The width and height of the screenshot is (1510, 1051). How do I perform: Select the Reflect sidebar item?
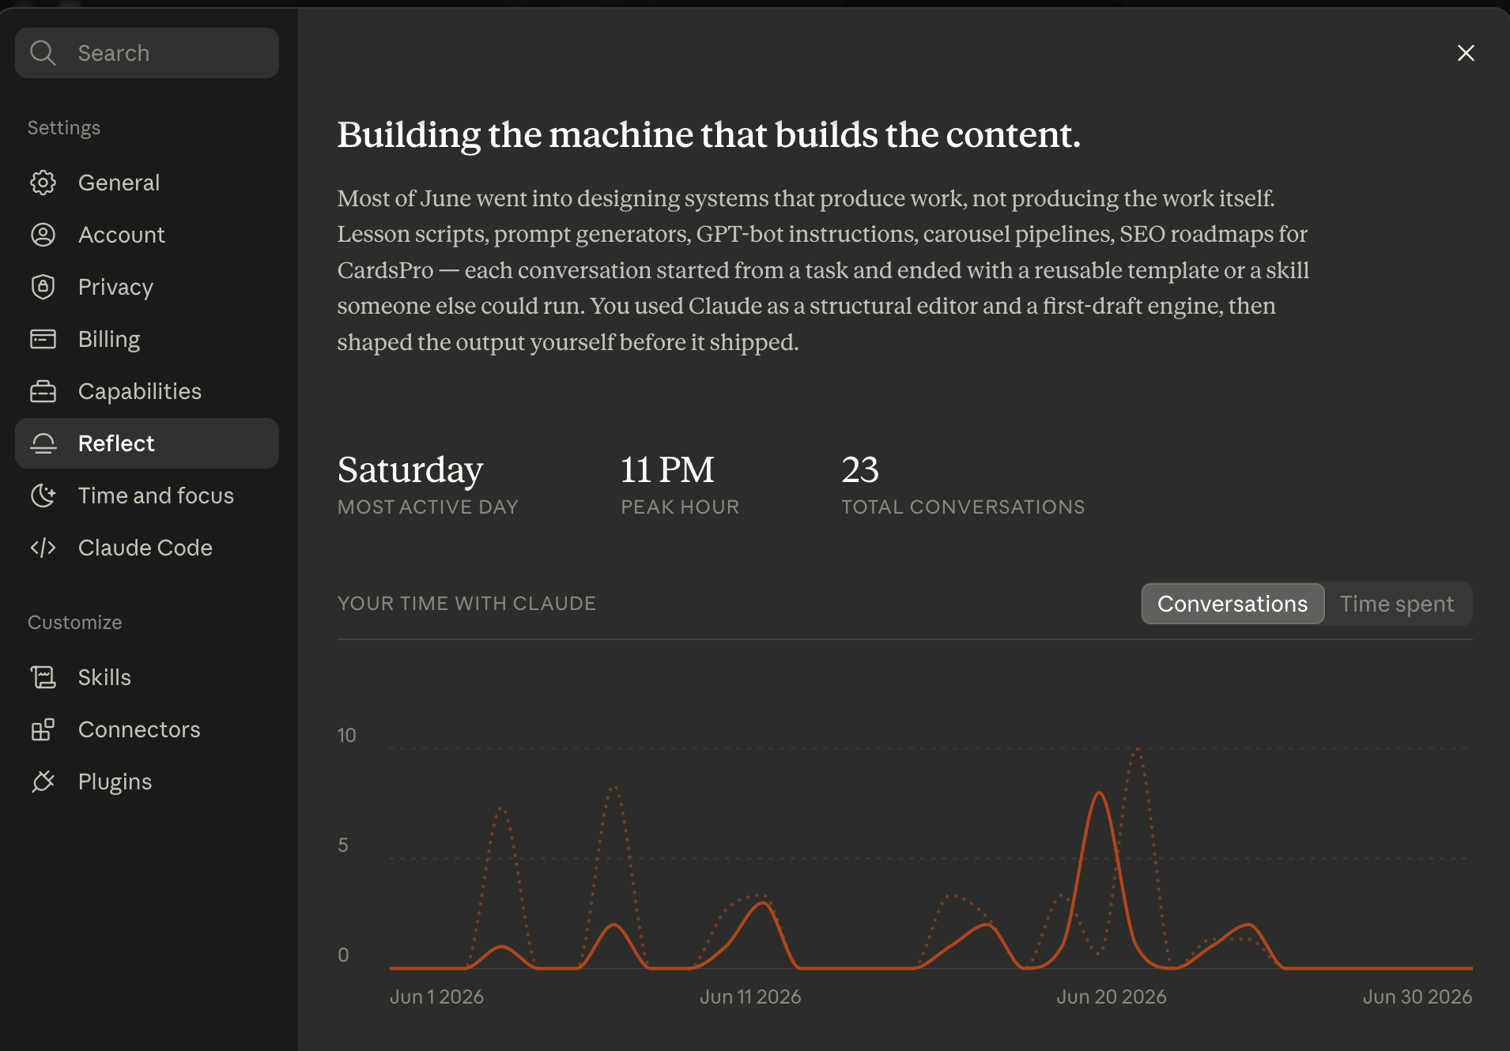click(x=147, y=443)
